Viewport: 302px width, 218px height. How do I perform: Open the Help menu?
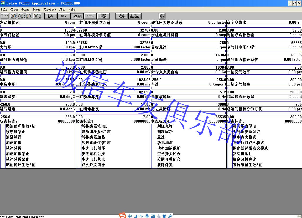point(72,9)
